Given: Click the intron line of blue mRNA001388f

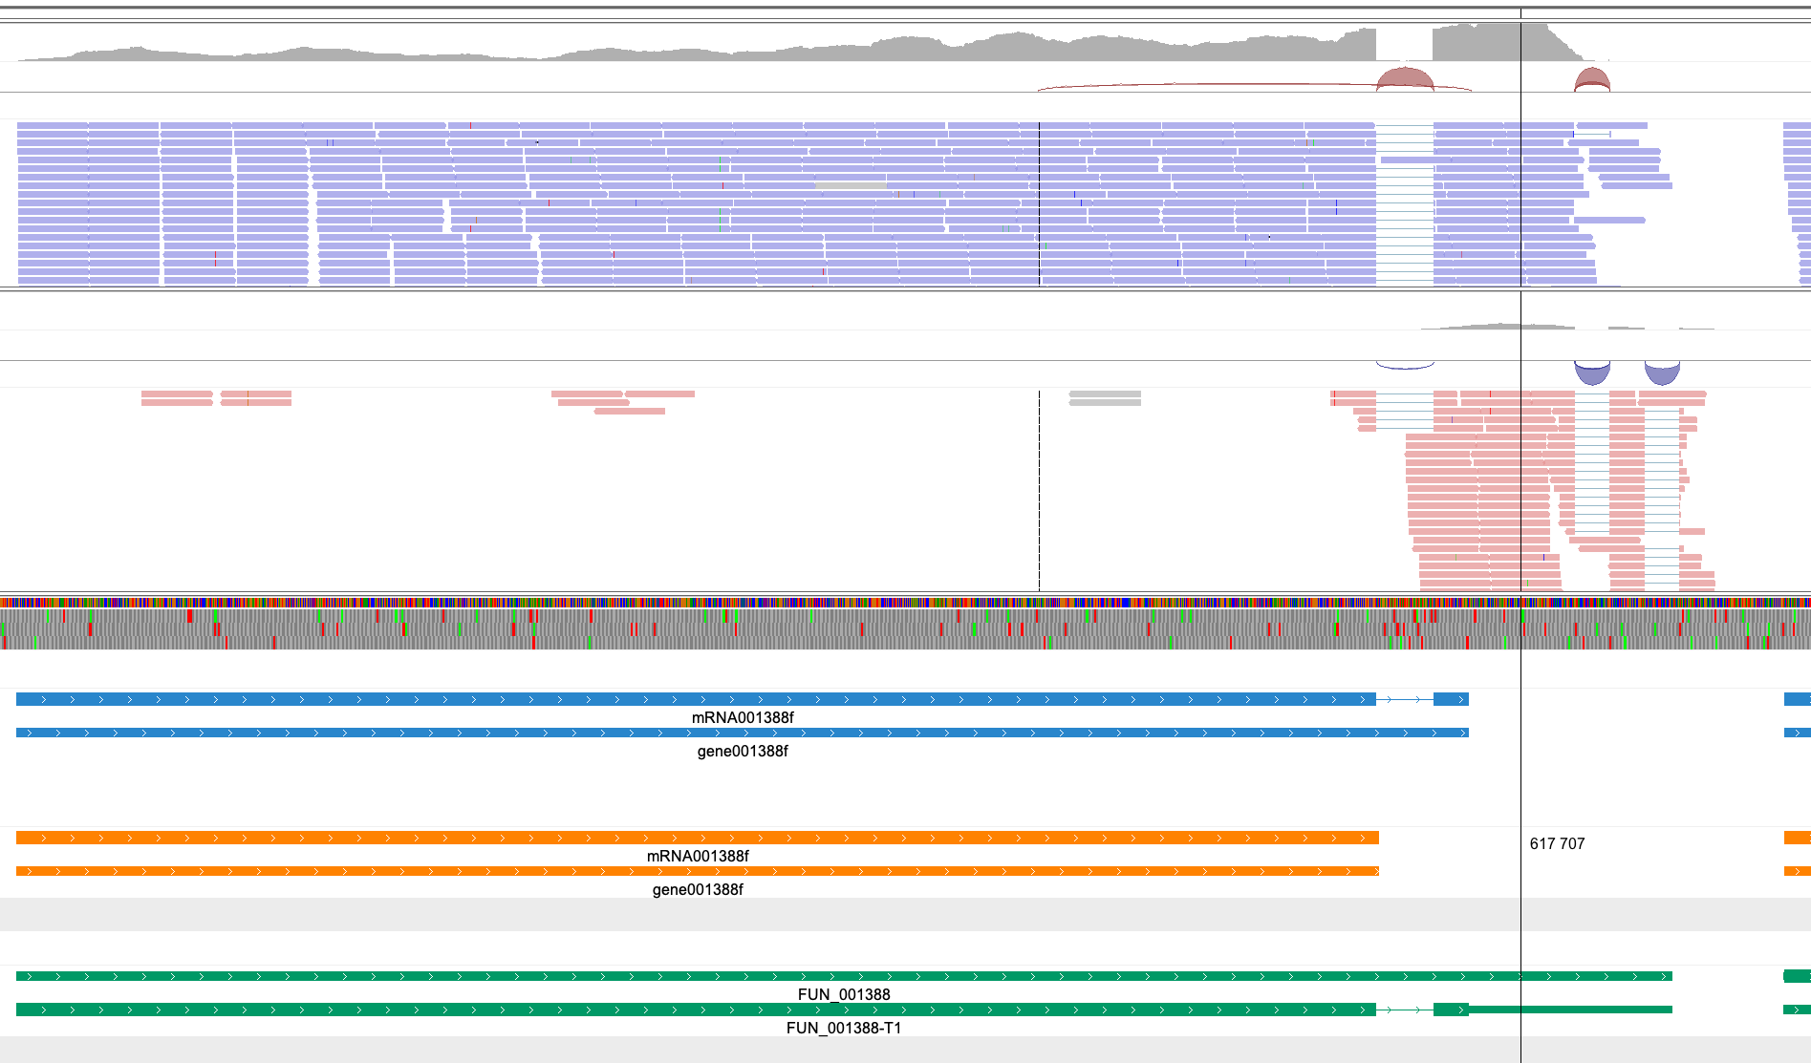Looking at the screenshot, I should [x=1404, y=699].
